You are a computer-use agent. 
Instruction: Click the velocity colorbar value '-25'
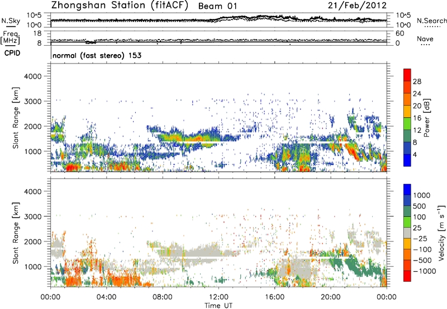421,238
